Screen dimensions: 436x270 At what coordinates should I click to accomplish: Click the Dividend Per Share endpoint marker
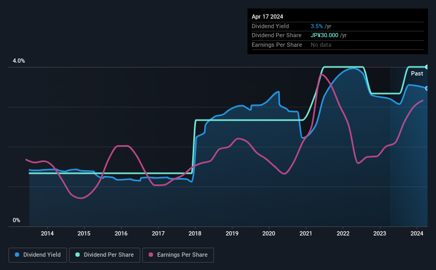coord(426,67)
